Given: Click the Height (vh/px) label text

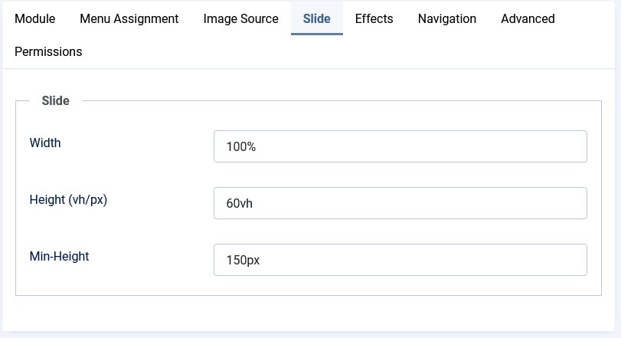Looking at the screenshot, I should [x=67, y=199].
